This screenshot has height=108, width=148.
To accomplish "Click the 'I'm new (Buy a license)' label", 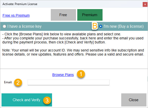I will [124, 26].
